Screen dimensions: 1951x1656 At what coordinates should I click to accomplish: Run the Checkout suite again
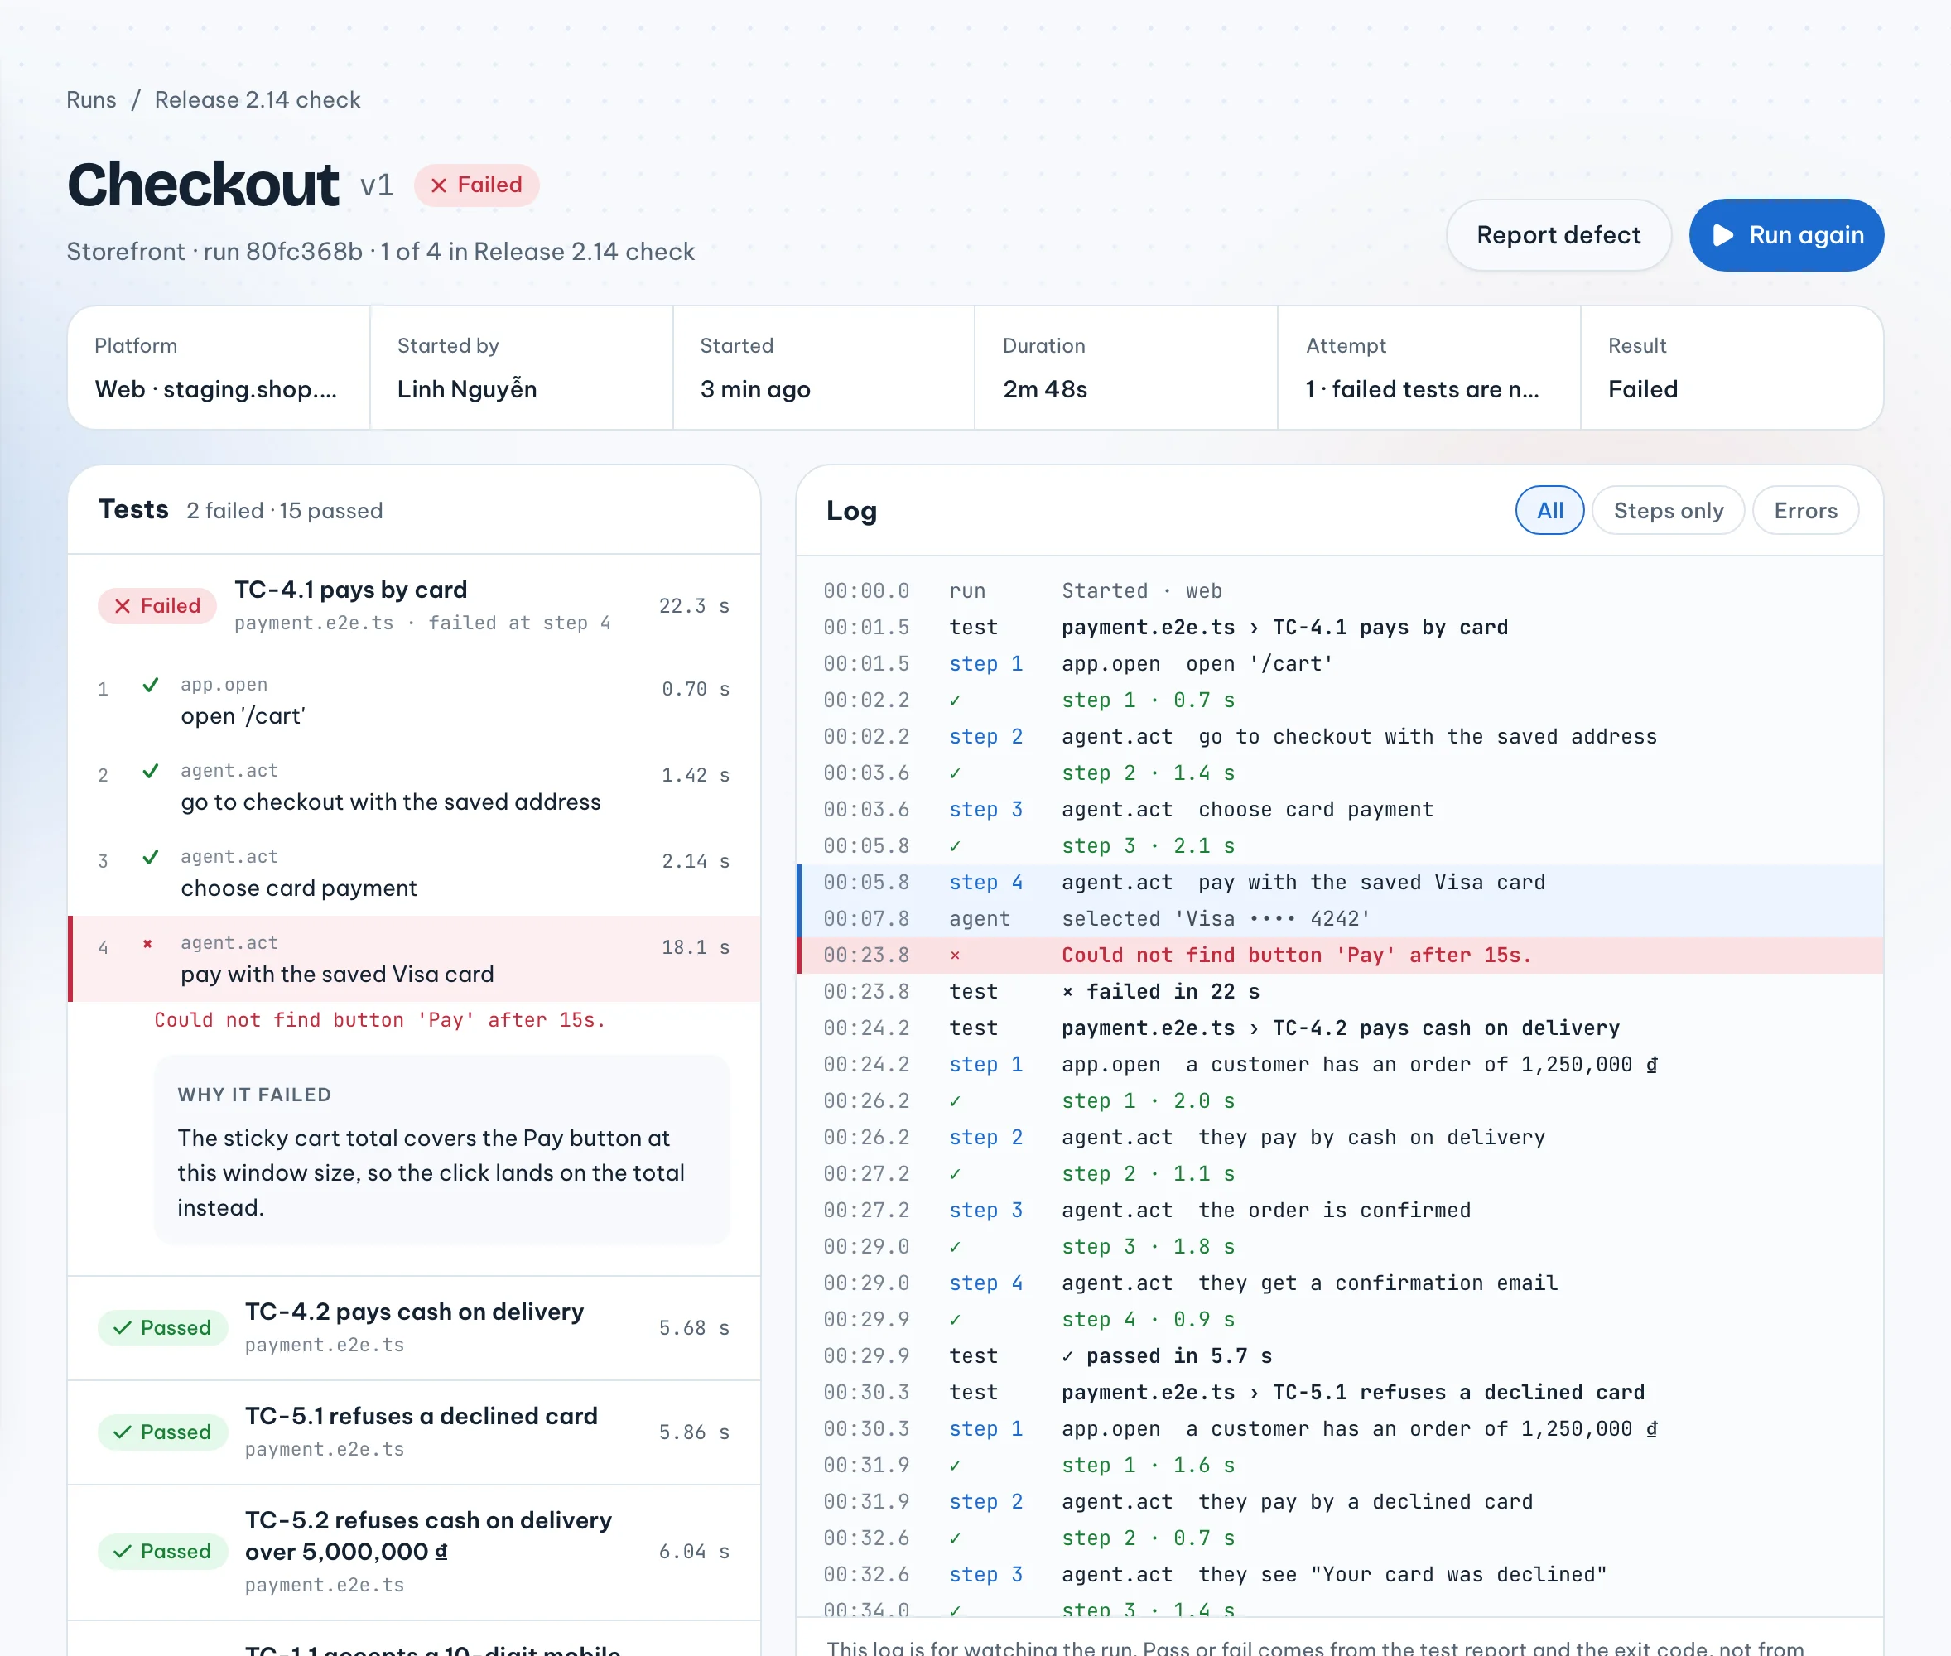(x=1785, y=234)
